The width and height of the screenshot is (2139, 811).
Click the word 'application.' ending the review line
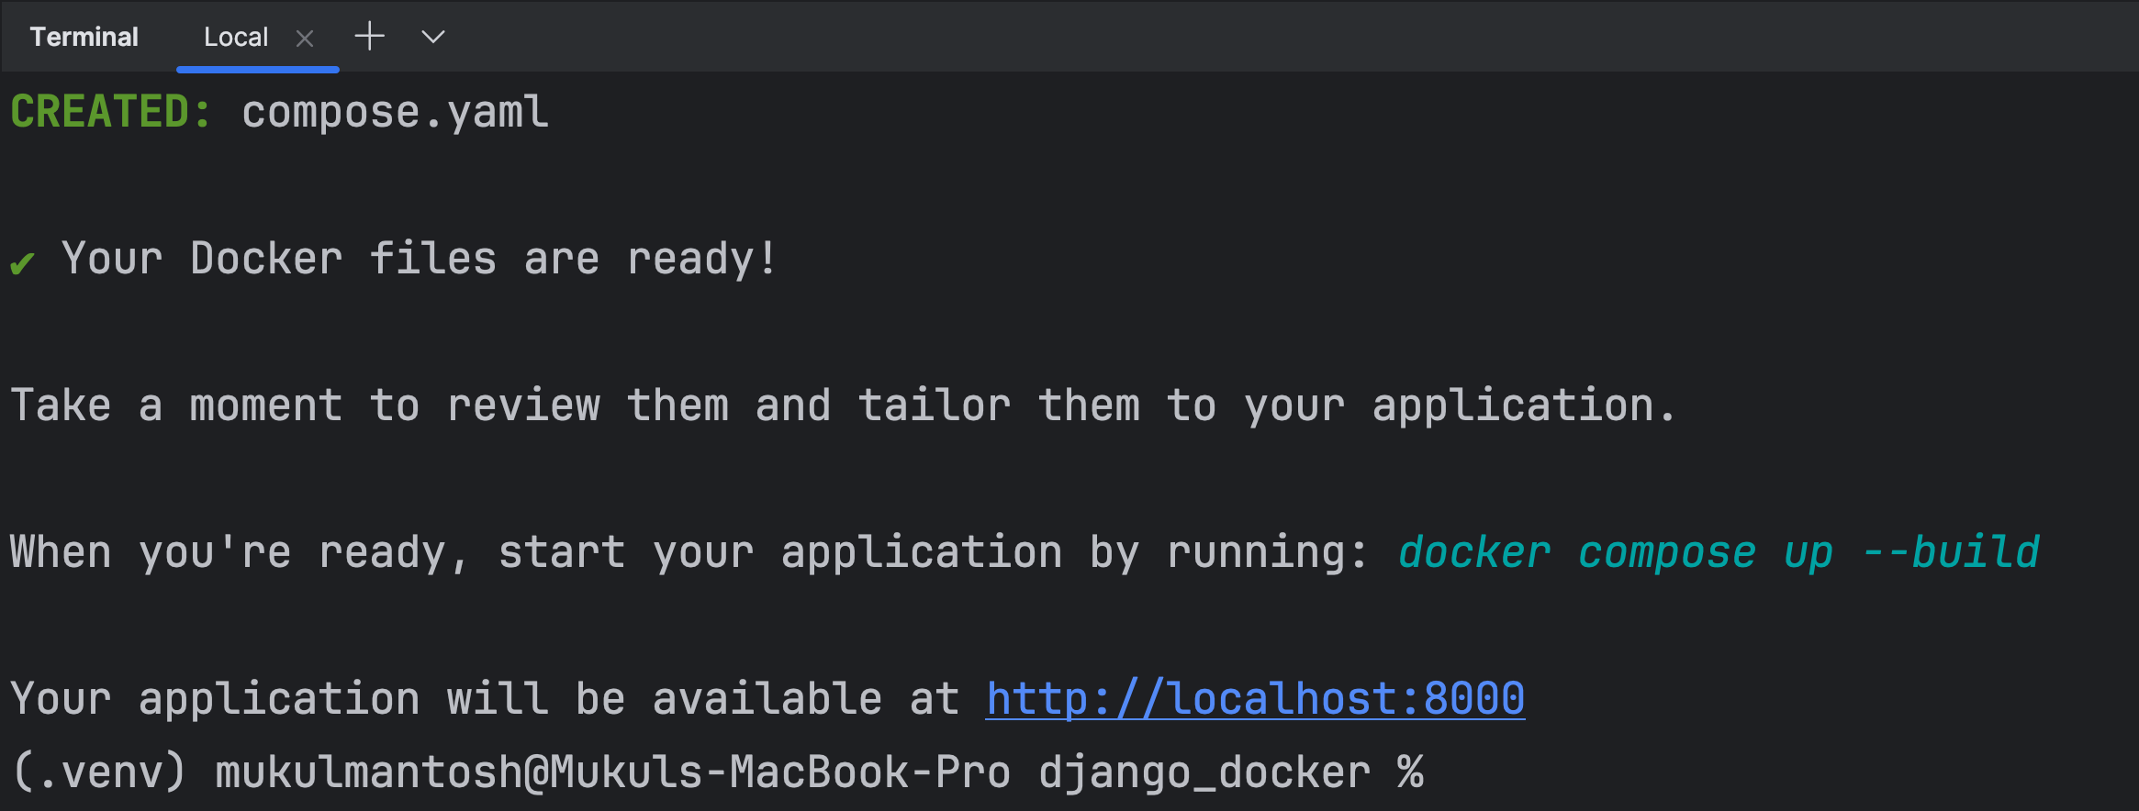[x=1524, y=405]
